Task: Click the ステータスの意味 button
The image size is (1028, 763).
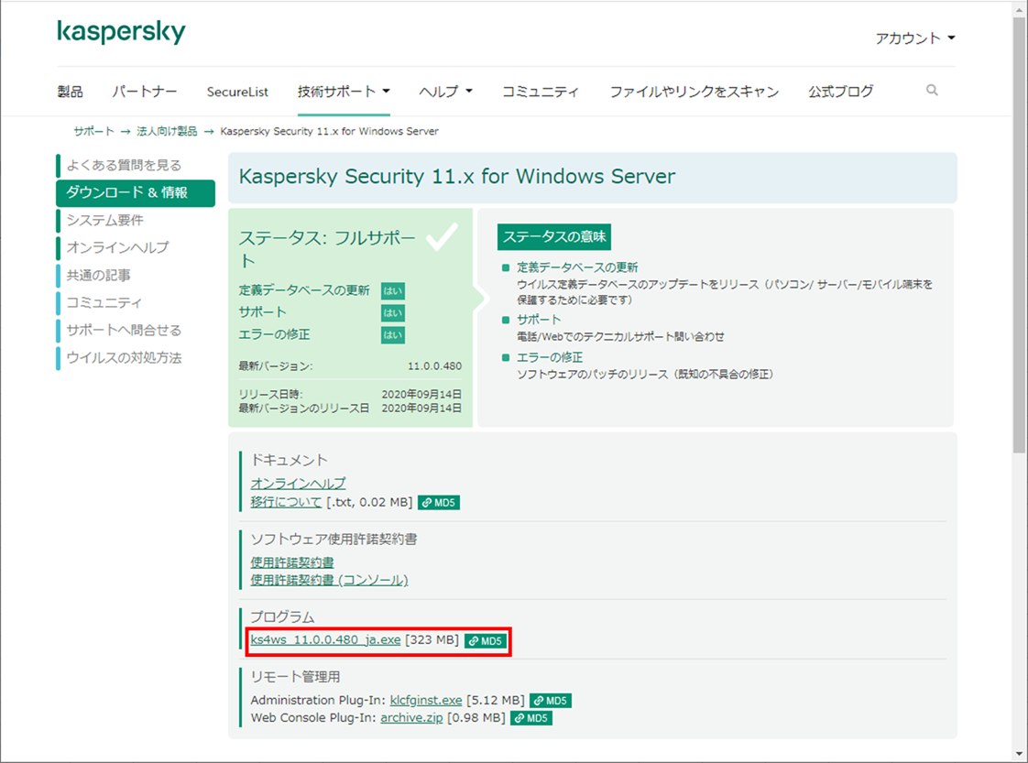Action: tap(554, 236)
